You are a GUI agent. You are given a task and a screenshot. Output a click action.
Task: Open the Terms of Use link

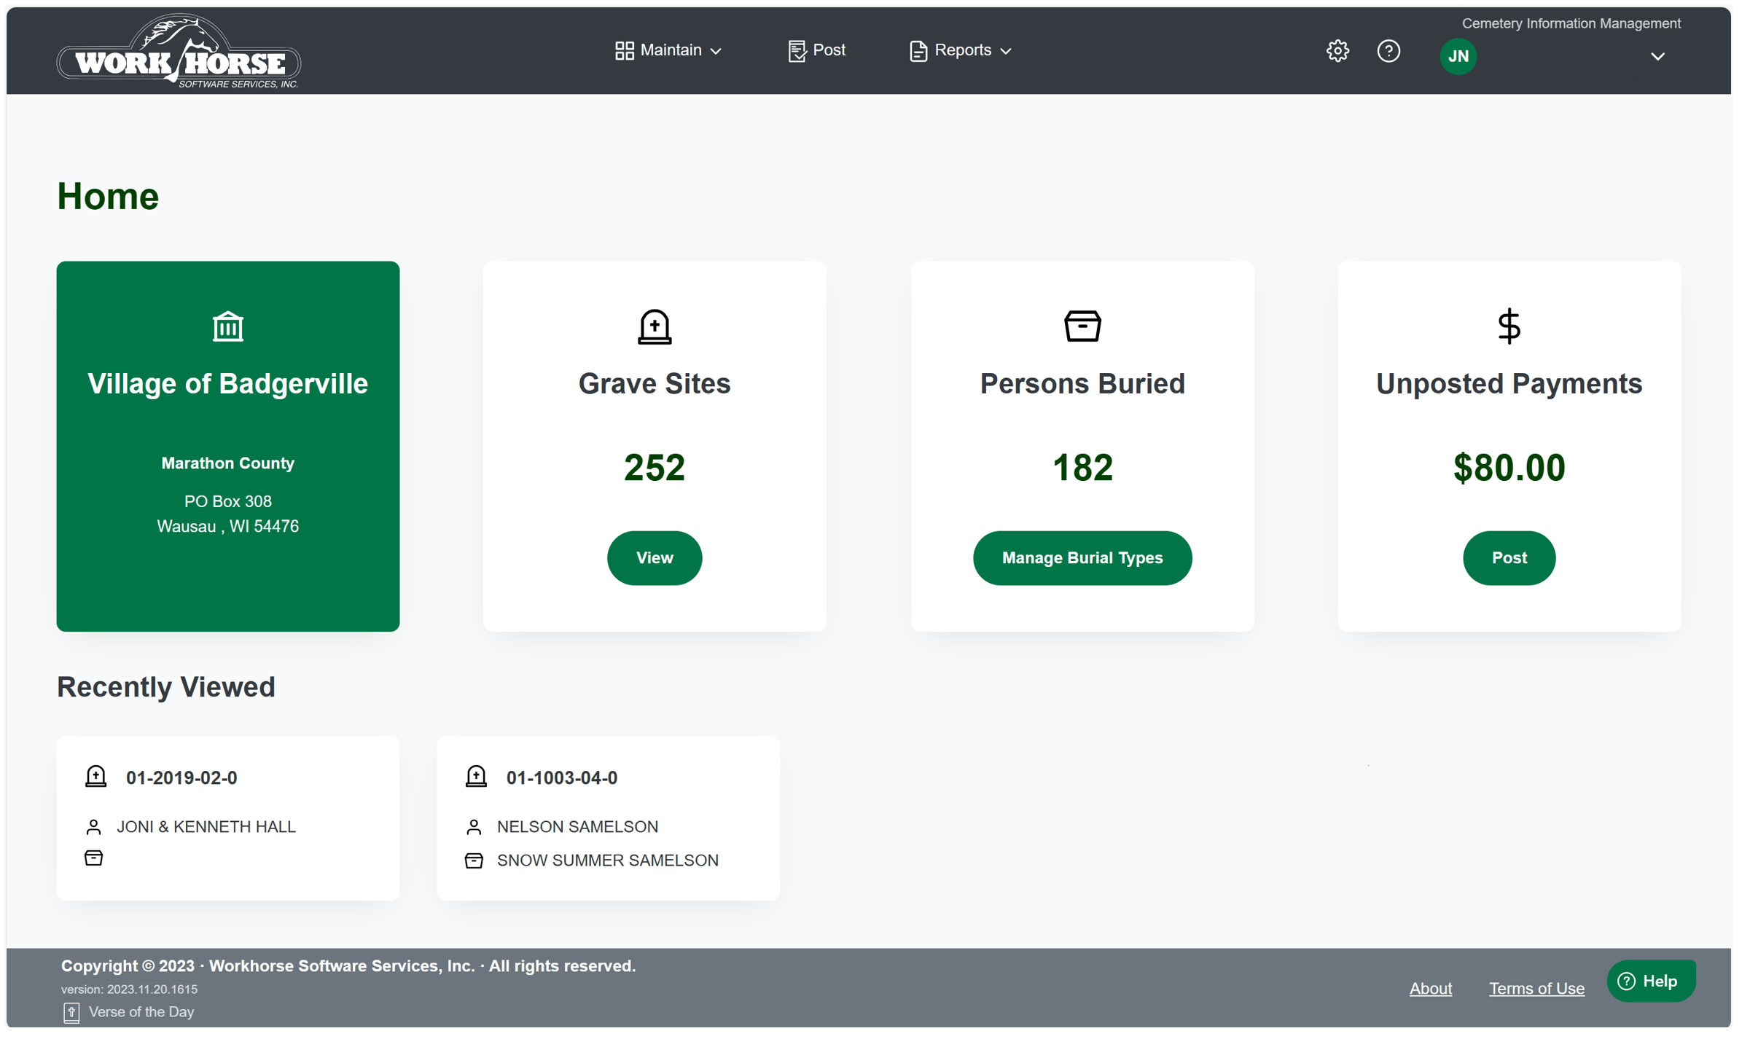(1536, 988)
